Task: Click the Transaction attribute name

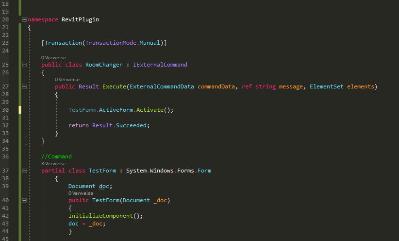Action: point(63,43)
